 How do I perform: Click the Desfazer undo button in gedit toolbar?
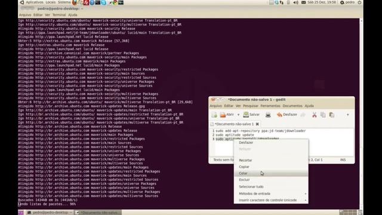click(x=286, y=115)
